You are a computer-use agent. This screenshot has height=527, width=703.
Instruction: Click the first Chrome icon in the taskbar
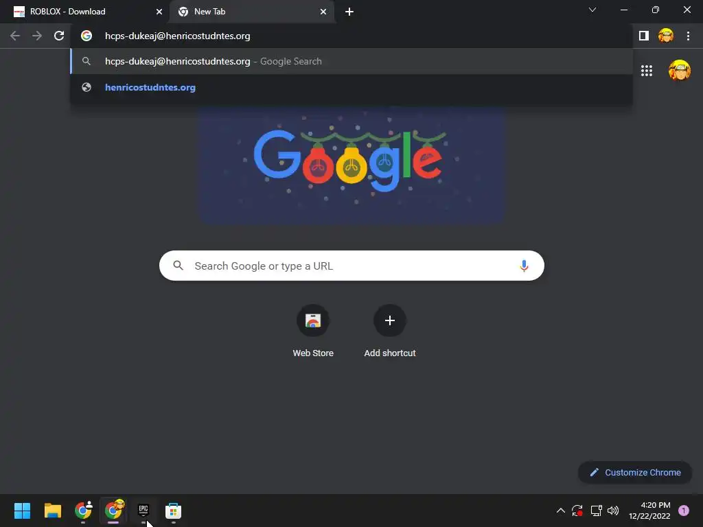(83, 511)
